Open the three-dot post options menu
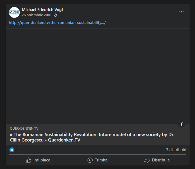The height and width of the screenshot is (169, 195). tap(181, 12)
